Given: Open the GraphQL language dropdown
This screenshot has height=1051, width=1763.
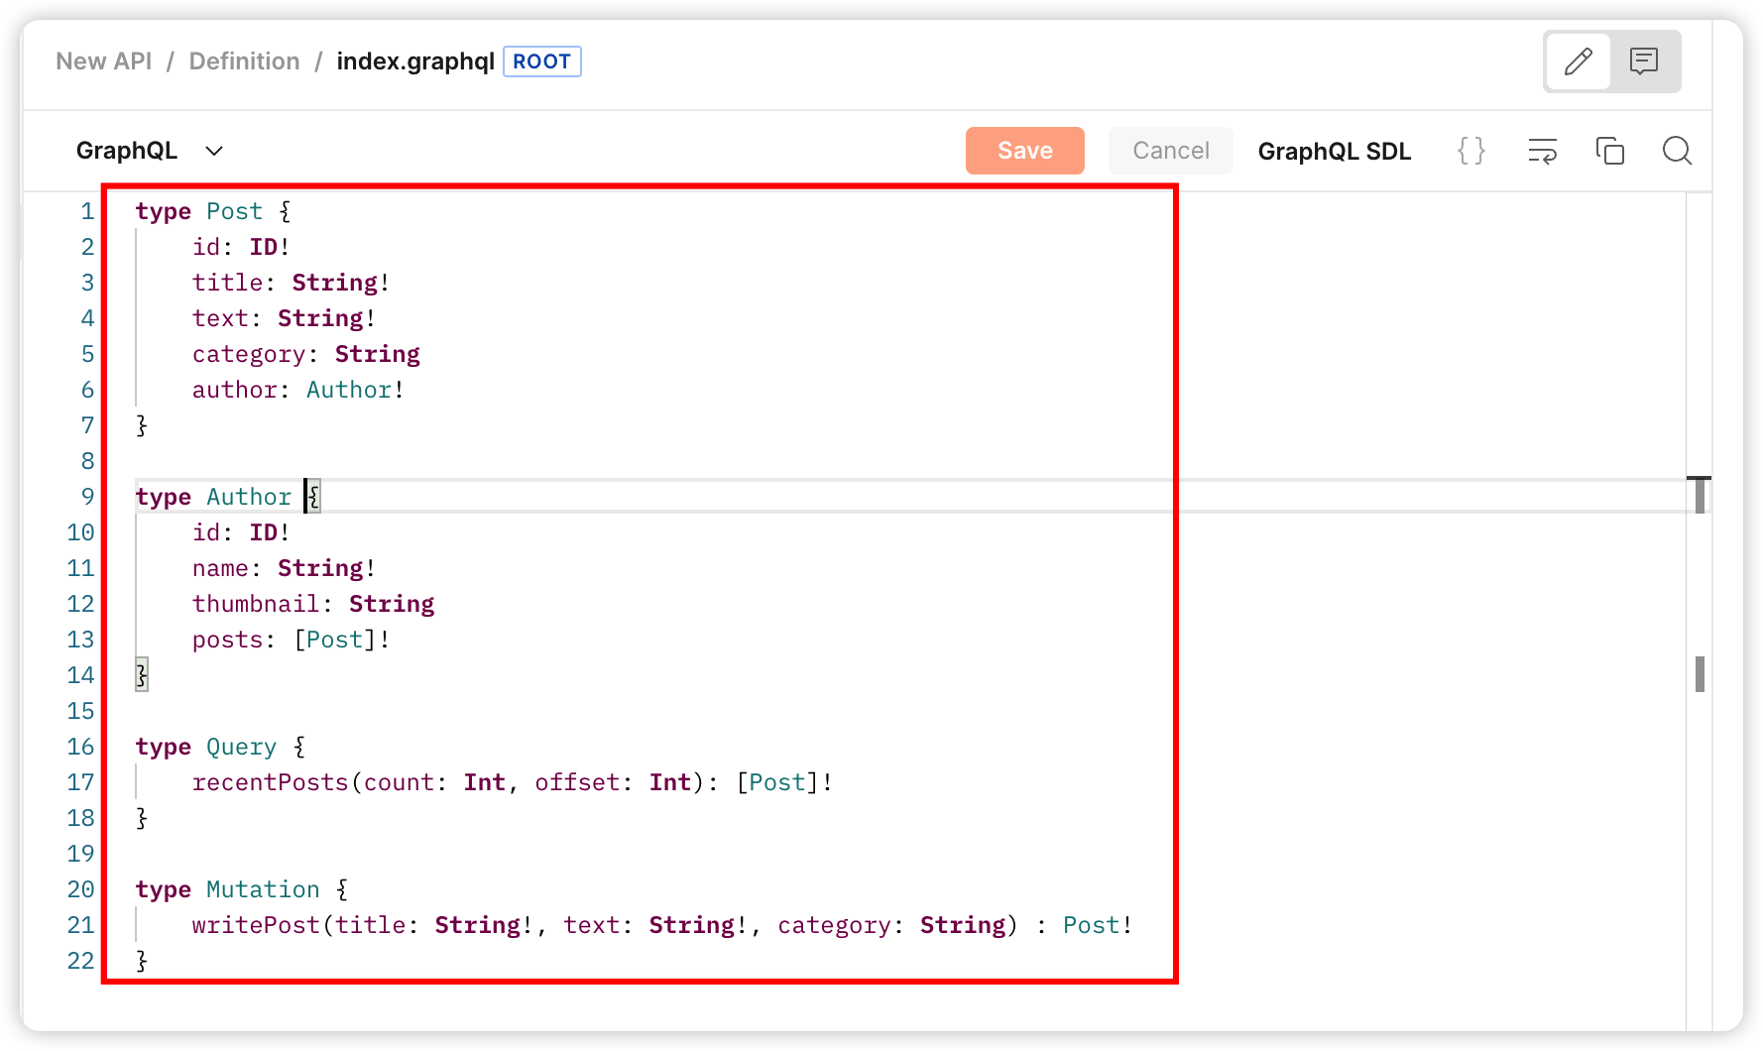Looking at the screenshot, I should [149, 151].
